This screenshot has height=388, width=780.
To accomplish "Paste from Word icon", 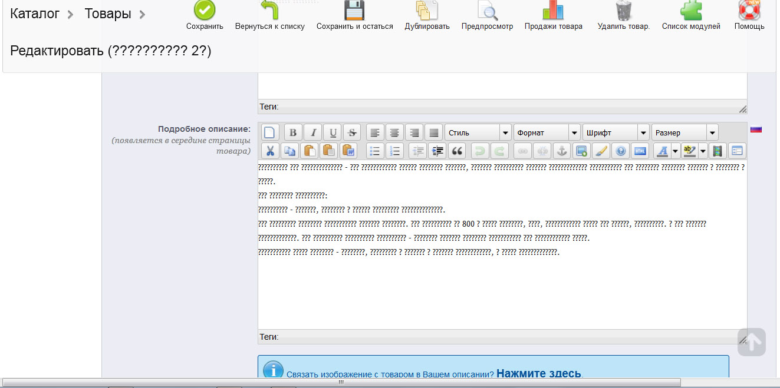I will 349,151.
